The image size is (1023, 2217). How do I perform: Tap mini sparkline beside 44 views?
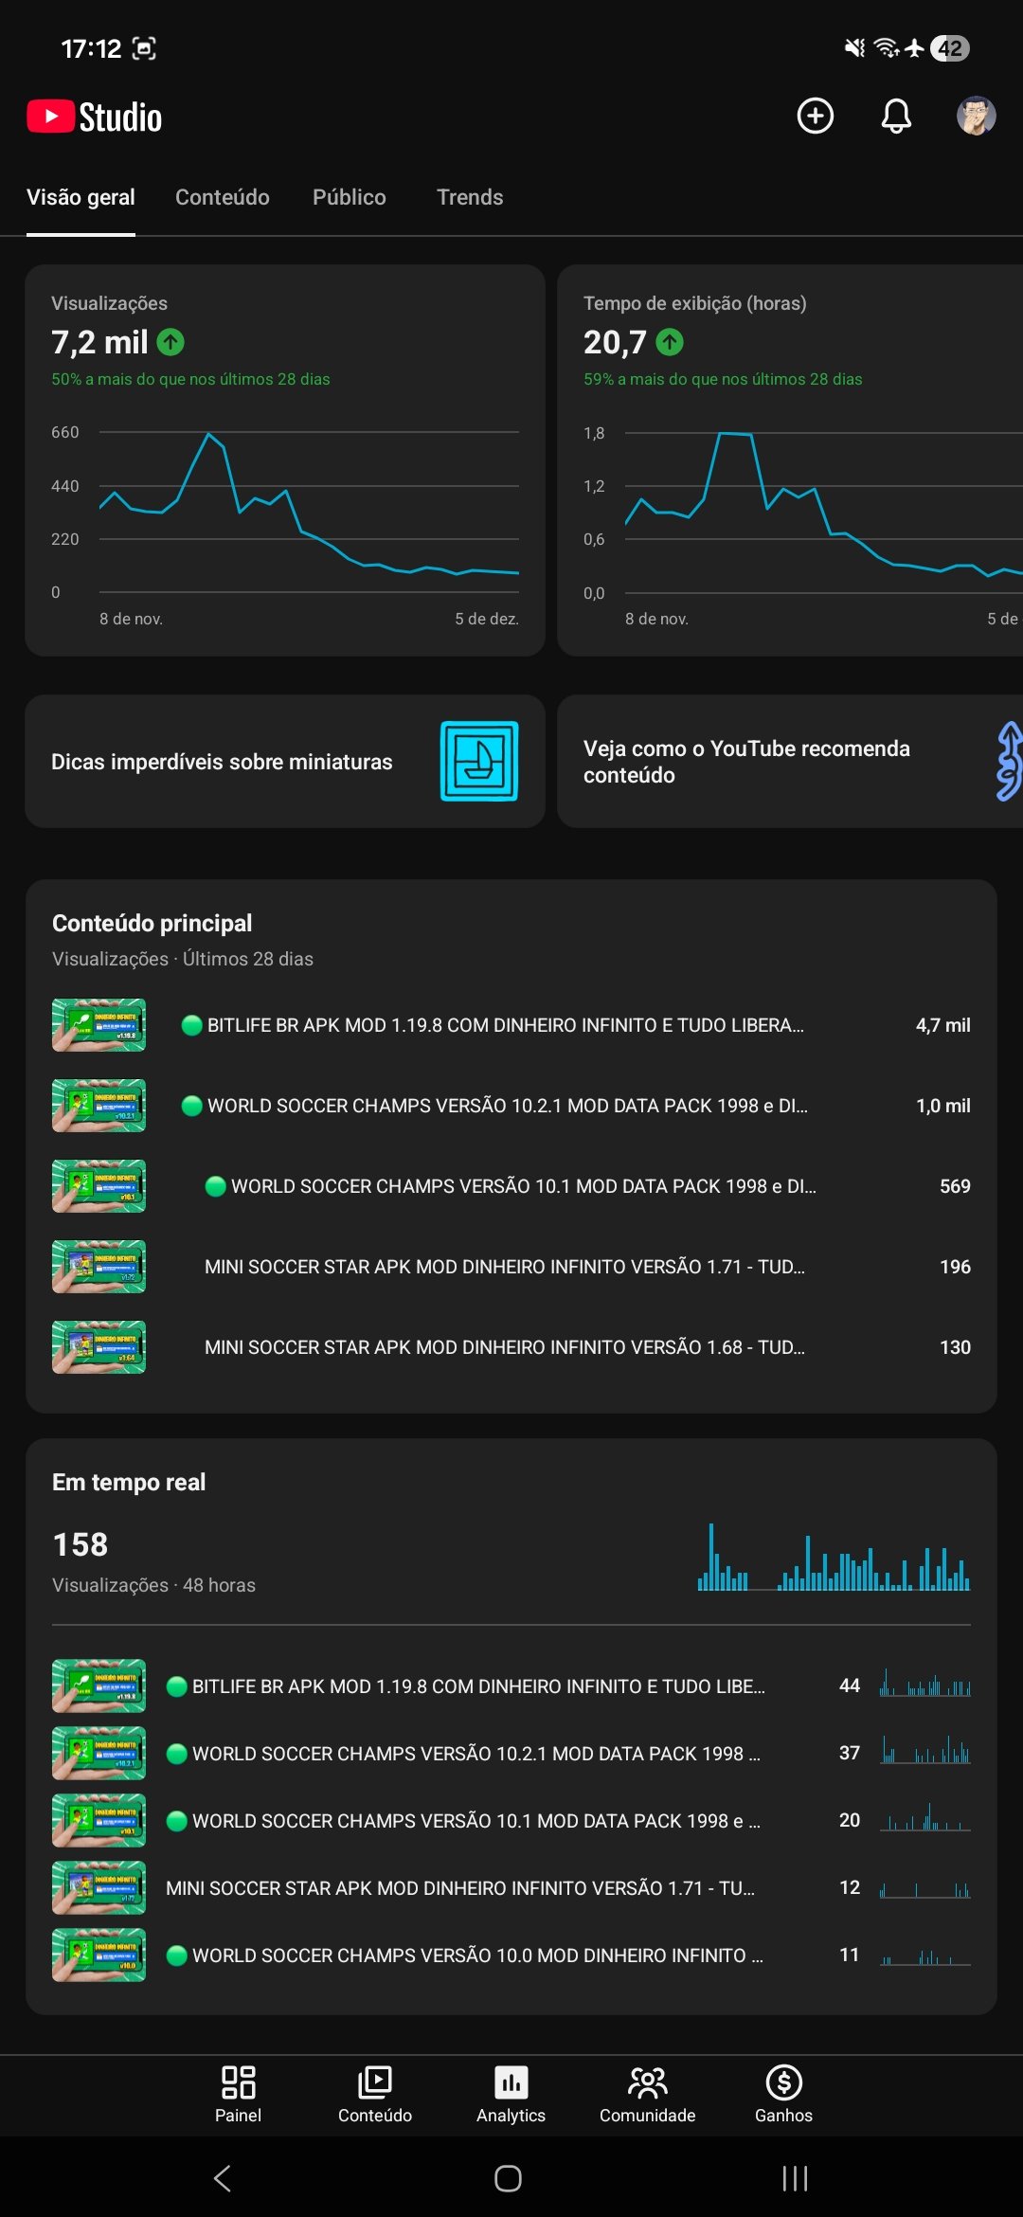pyautogui.click(x=925, y=1684)
